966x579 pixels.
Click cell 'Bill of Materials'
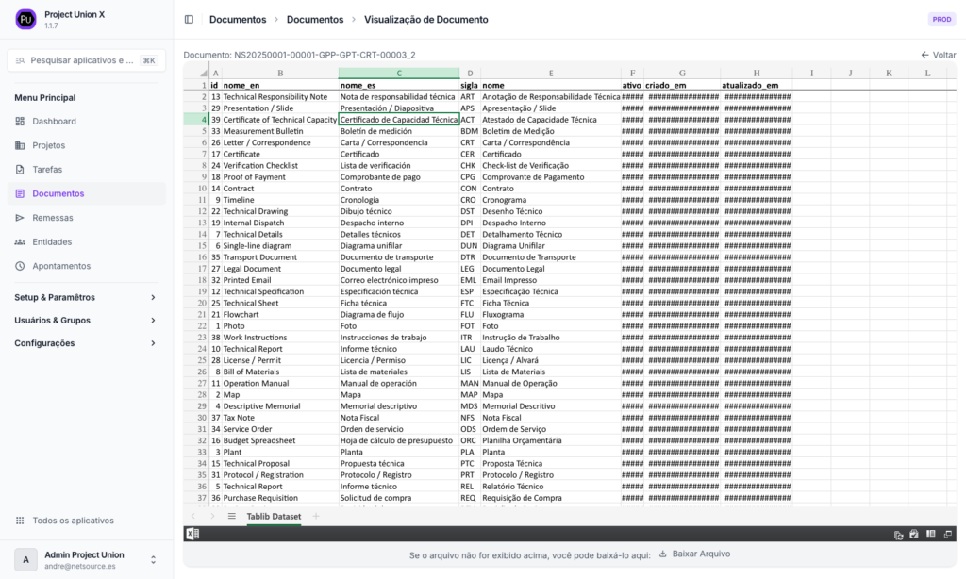[279, 372]
